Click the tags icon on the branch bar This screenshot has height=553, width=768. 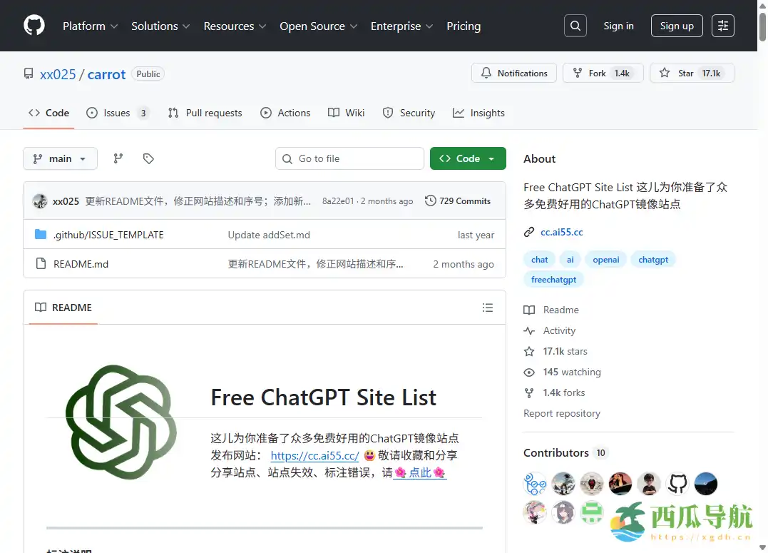click(x=148, y=158)
